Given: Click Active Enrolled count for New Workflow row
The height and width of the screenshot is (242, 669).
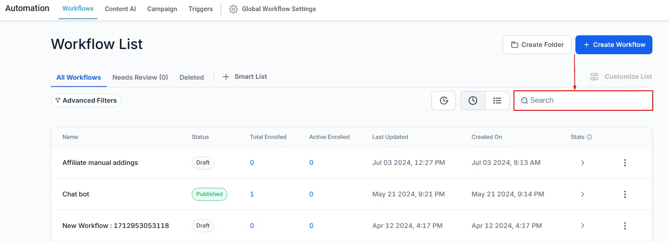Looking at the screenshot, I should coord(311,226).
